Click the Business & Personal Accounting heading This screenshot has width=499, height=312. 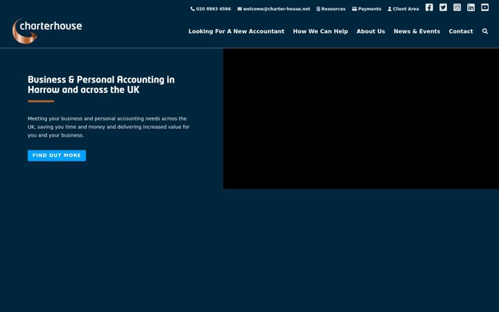[x=101, y=85]
